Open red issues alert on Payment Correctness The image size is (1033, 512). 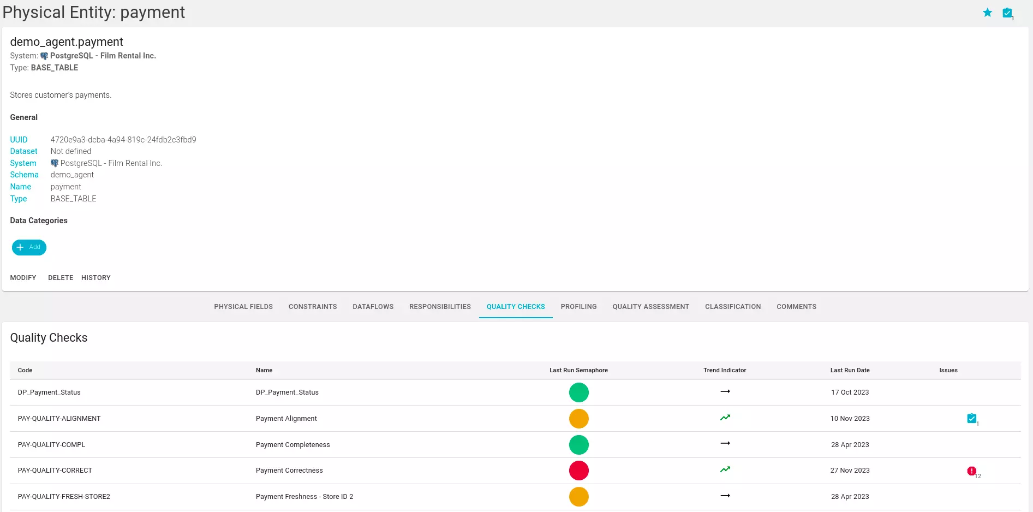pos(972,471)
